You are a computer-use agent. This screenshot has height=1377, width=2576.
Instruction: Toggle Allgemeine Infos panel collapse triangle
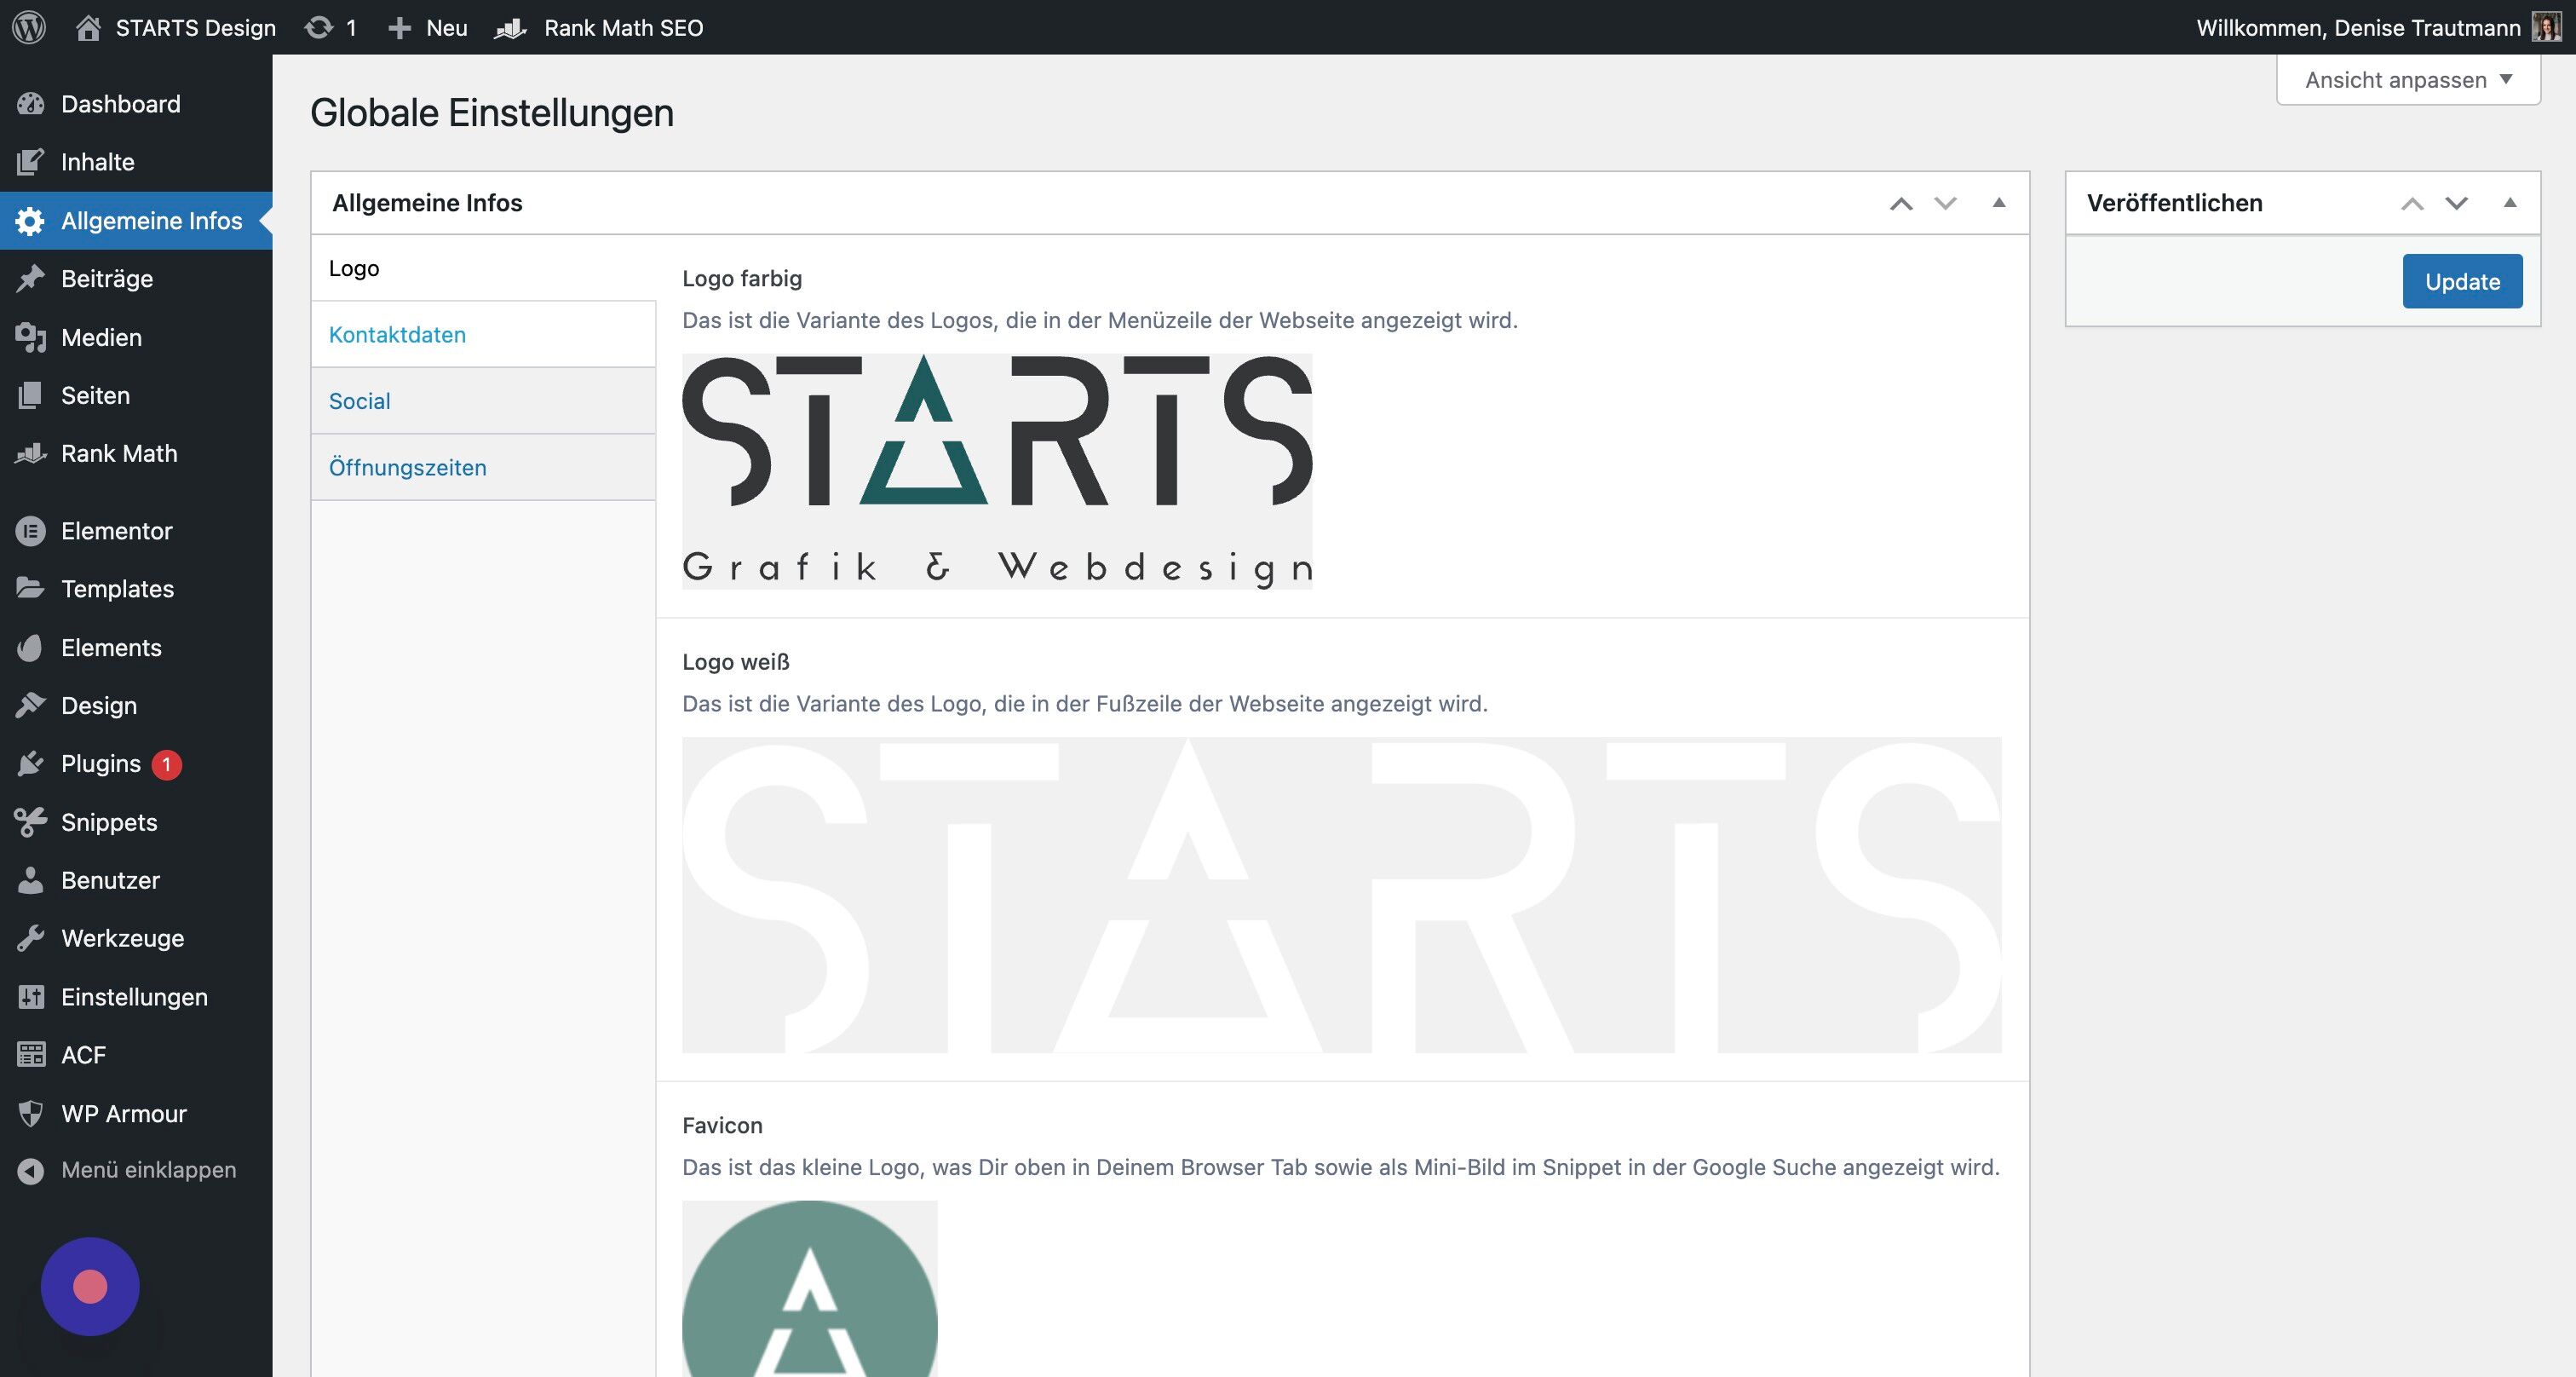pyautogui.click(x=1999, y=203)
